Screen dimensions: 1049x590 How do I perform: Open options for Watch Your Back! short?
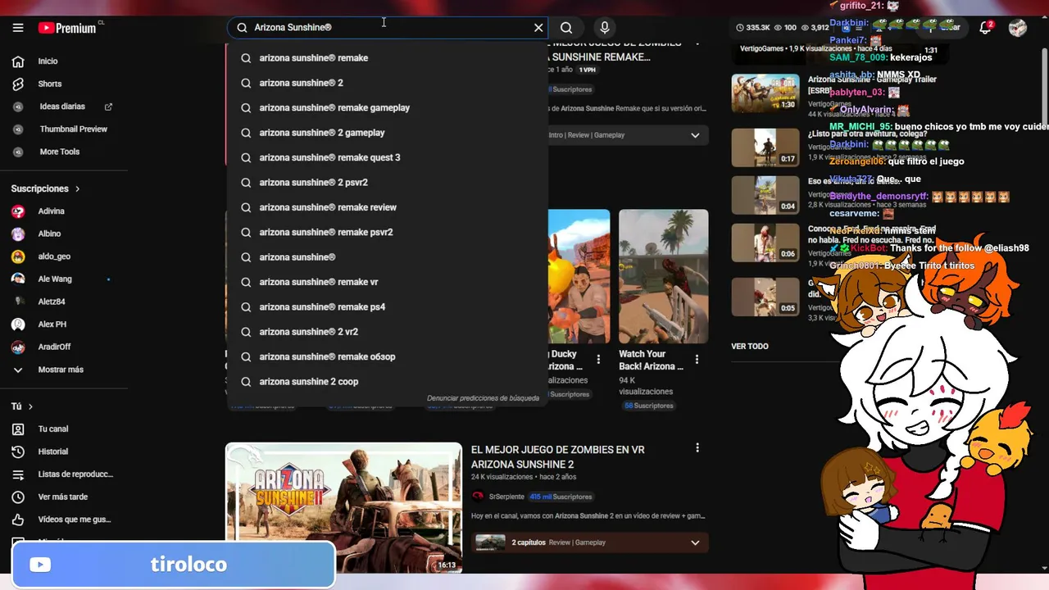pyautogui.click(x=697, y=360)
